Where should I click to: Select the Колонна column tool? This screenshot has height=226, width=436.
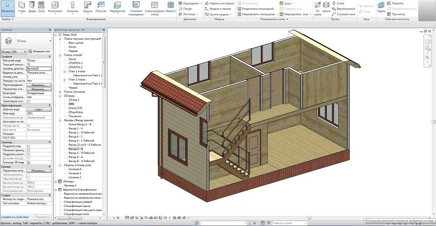[x=72, y=7]
